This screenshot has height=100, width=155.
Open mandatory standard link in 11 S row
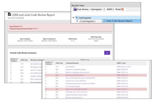click(36, 64)
